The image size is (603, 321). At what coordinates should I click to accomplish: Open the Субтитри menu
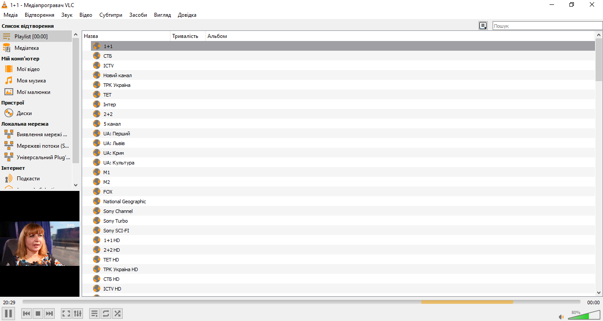(111, 15)
